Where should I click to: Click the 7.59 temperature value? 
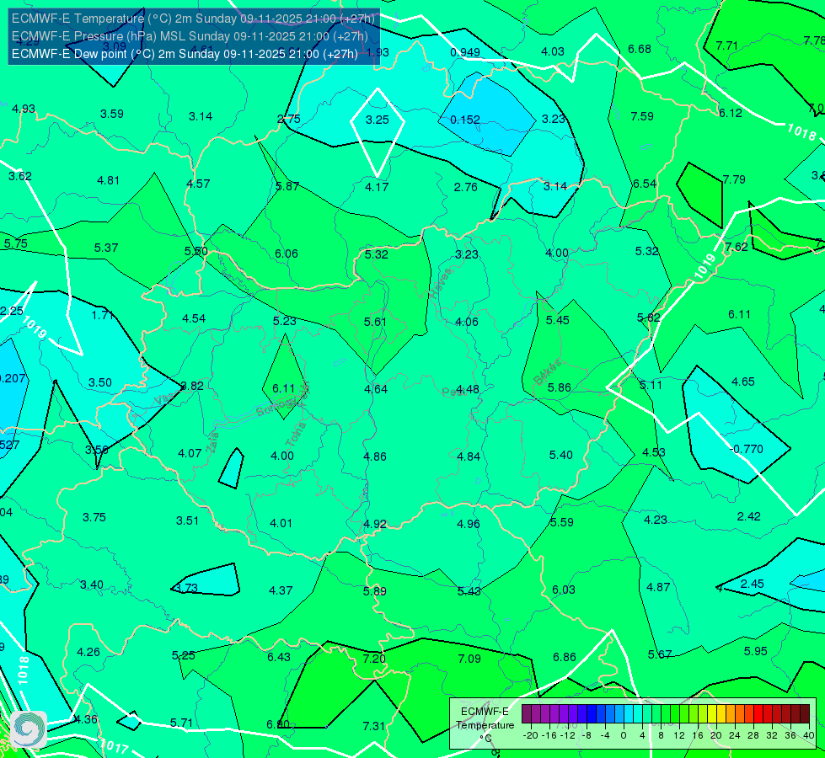click(642, 116)
